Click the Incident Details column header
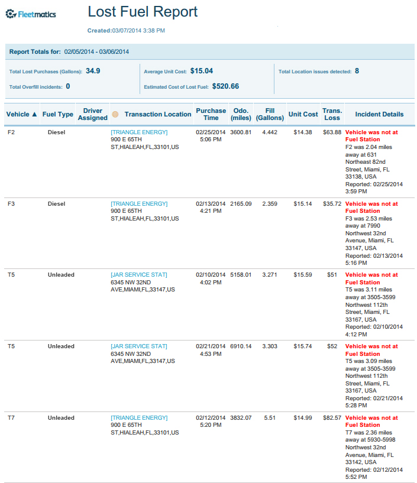 click(x=379, y=114)
